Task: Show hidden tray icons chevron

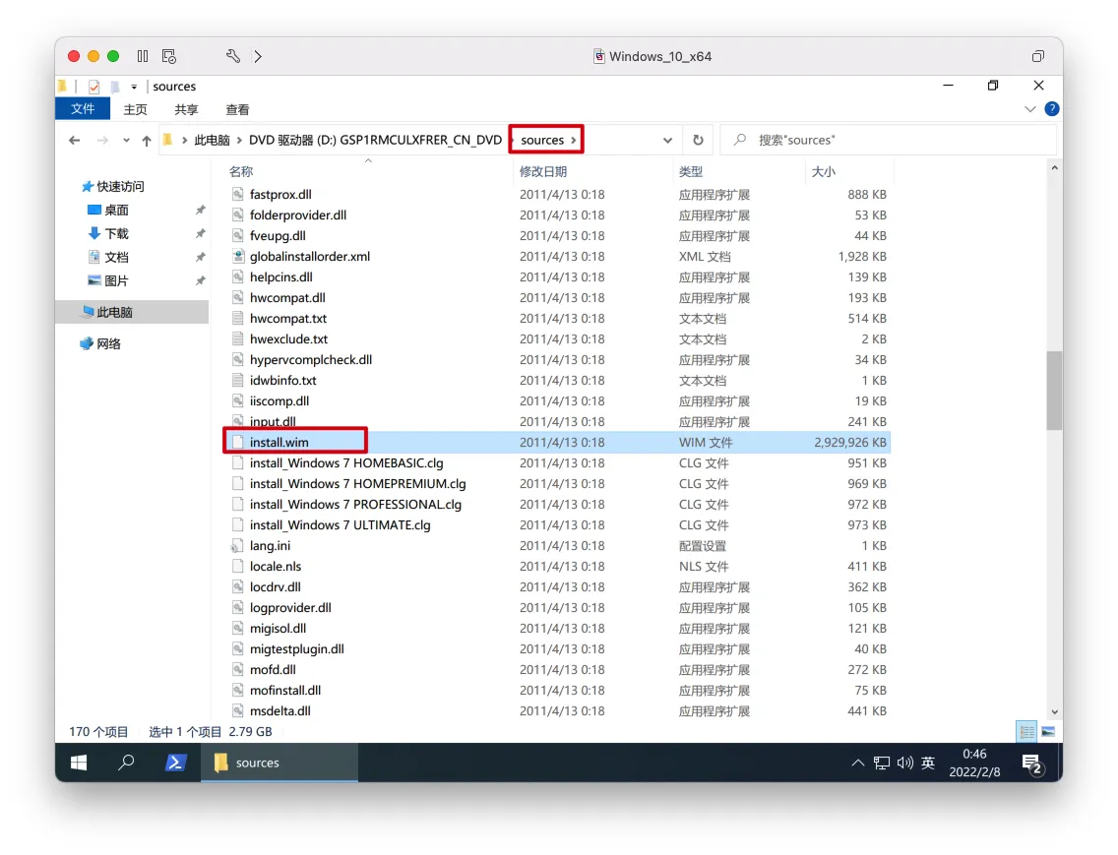Action: pos(858,763)
